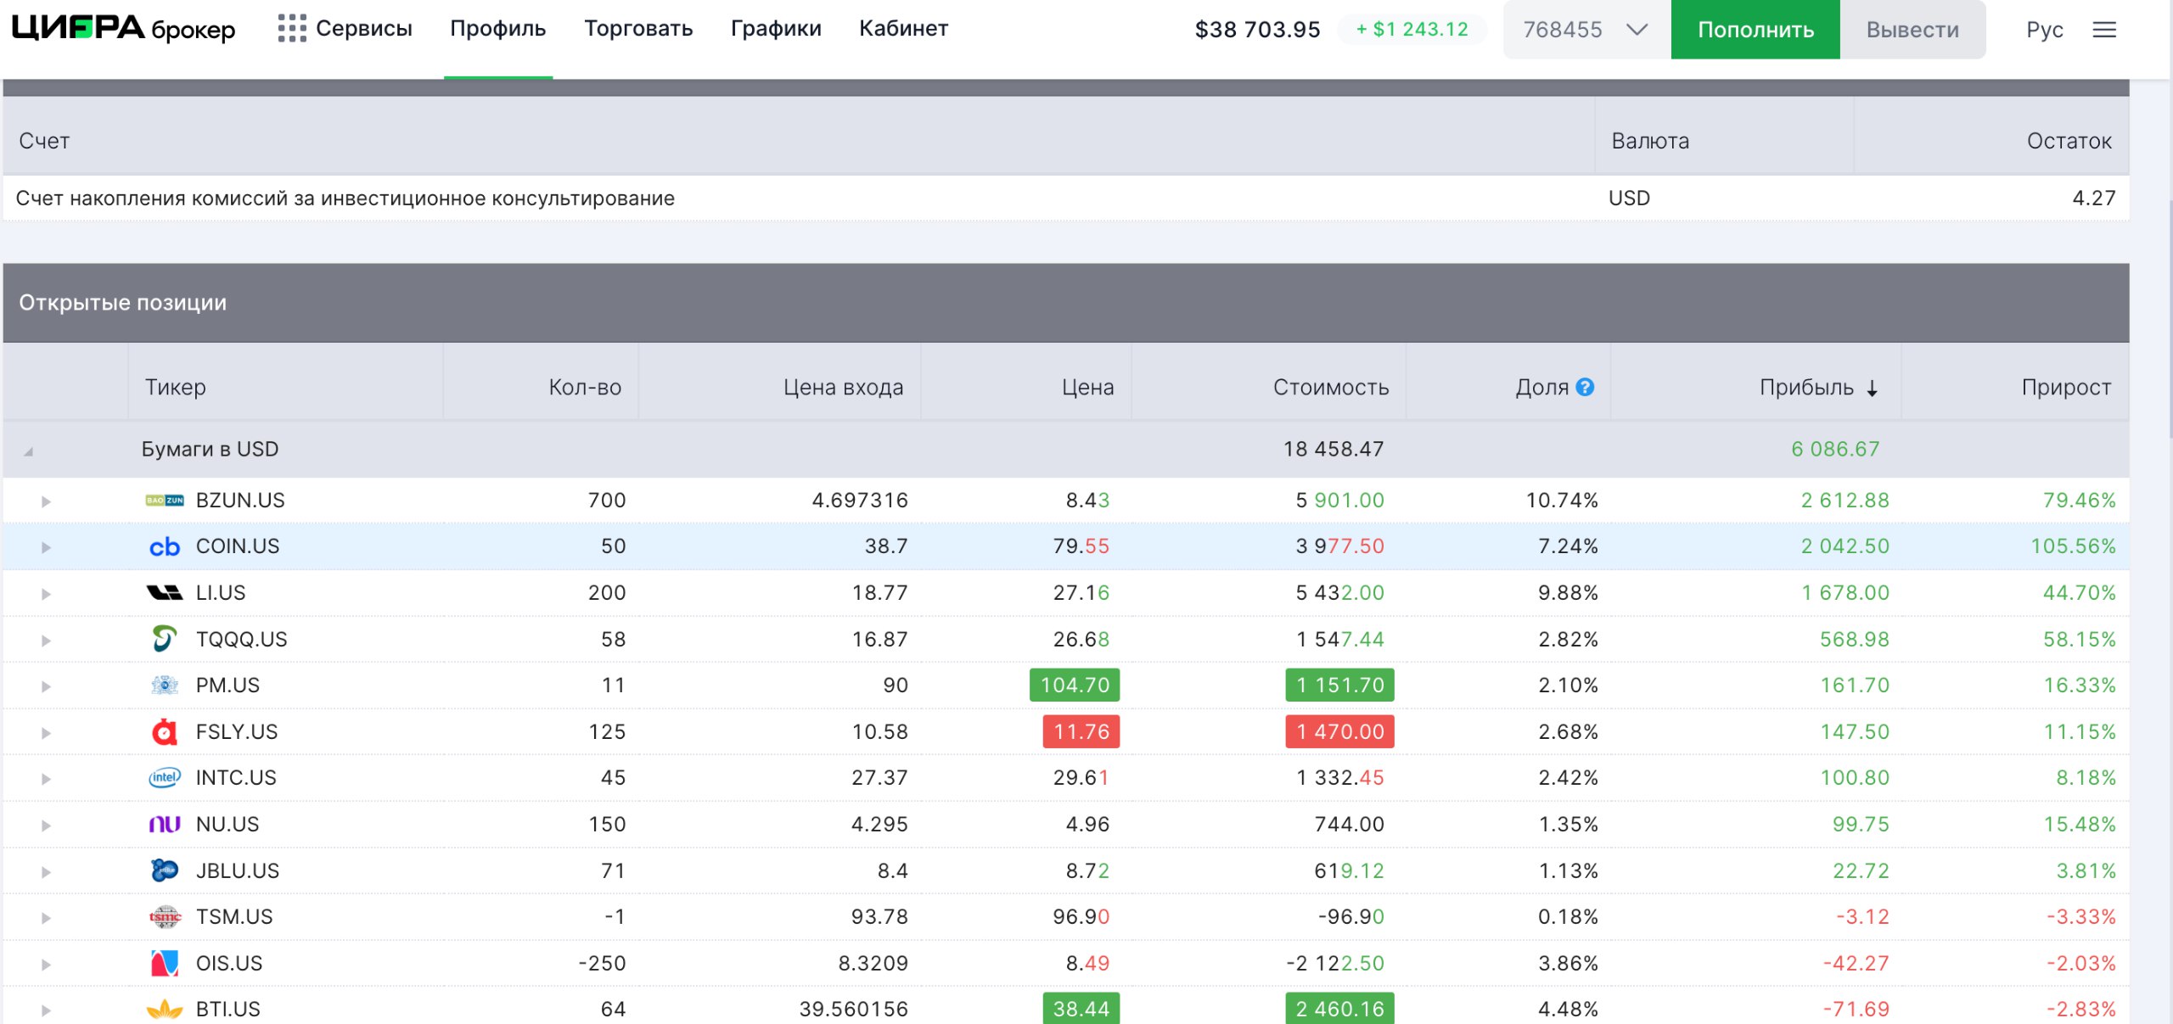The image size is (2173, 1024).
Task: Click the Сервисы grid apps icon
Action: [x=291, y=29]
